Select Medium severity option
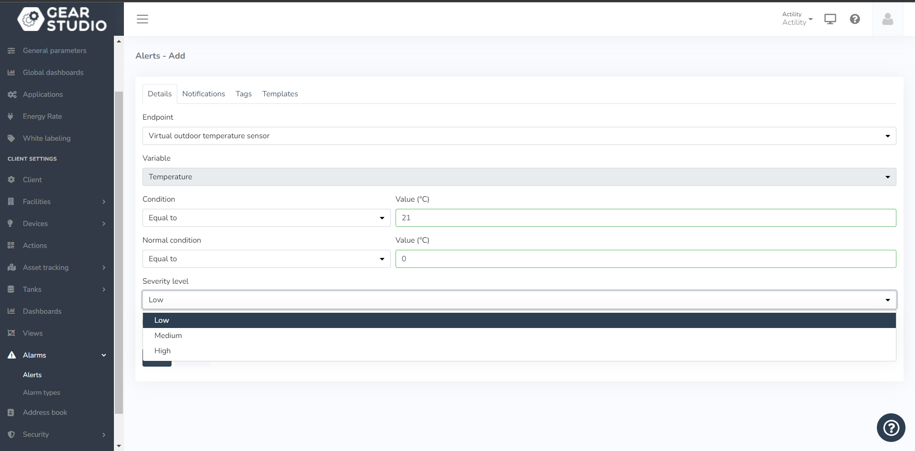The width and height of the screenshot is (915, 451). 168,336
